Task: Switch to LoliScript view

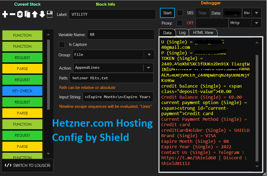Action: (x=27, y=165)
